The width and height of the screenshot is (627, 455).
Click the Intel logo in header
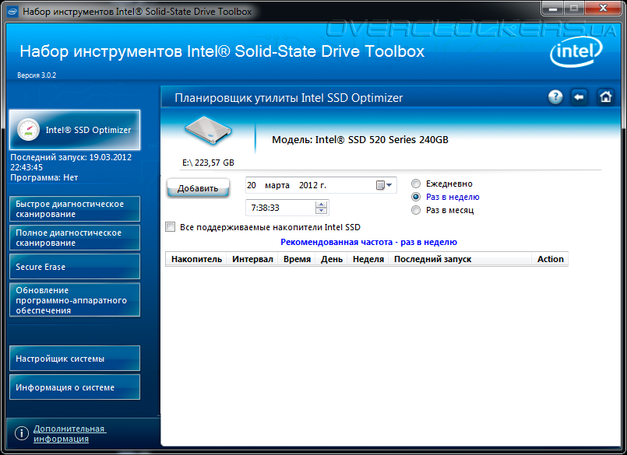(576, 52)
